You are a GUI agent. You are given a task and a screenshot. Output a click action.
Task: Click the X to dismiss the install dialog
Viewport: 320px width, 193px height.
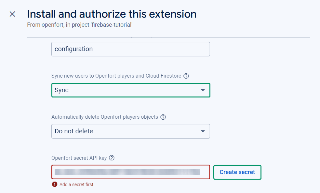12,14
